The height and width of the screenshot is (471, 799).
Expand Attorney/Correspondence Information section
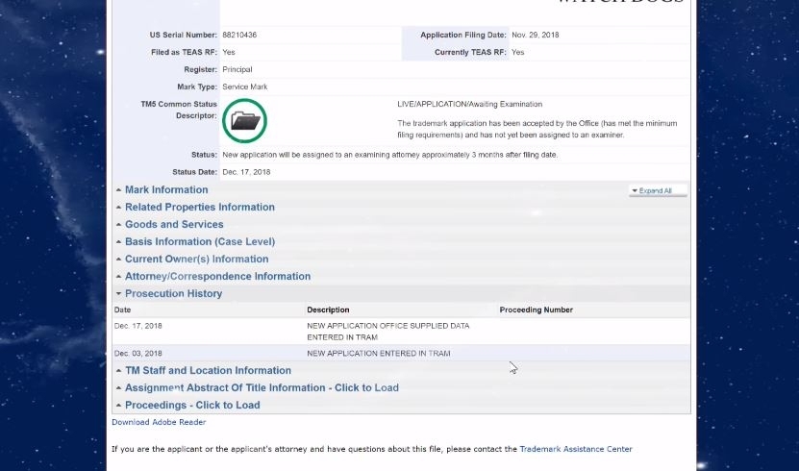tap(217, 277)
